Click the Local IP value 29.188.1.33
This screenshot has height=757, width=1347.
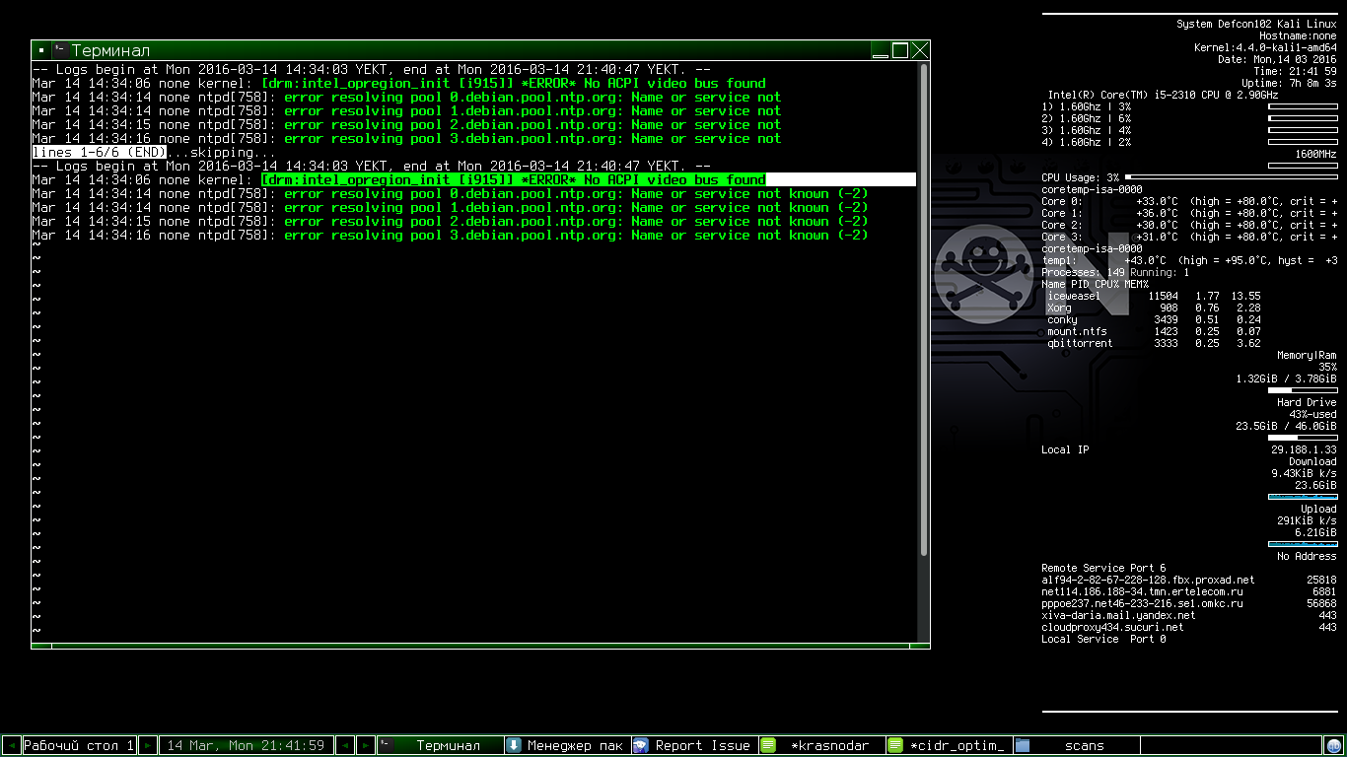1304,449
